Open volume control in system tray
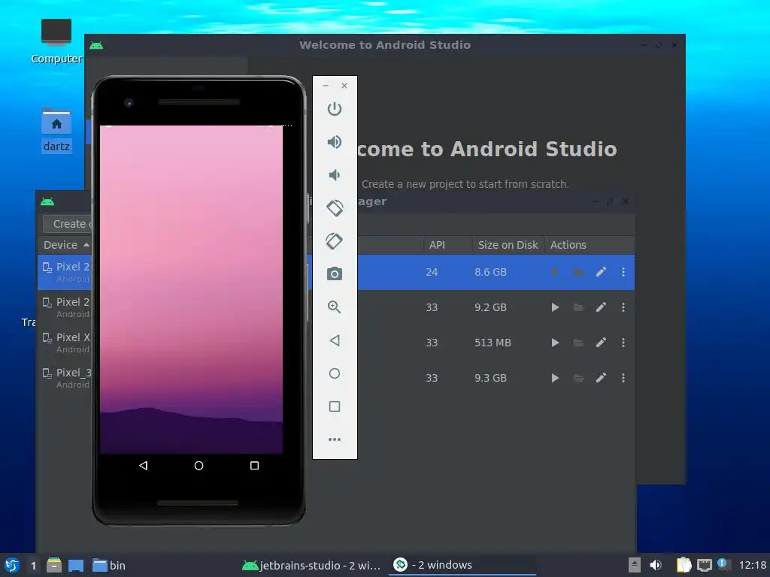770x577 pixels. (656, 565)
